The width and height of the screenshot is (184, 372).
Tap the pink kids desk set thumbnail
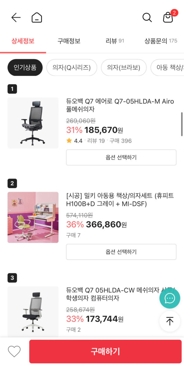click(33, 217)
